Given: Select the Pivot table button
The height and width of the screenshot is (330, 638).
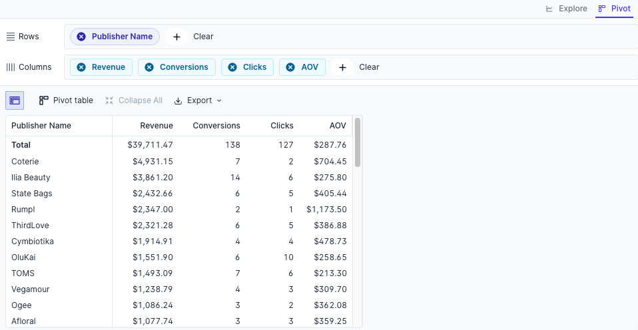Looking at the screenshot, I should (66, 100).
